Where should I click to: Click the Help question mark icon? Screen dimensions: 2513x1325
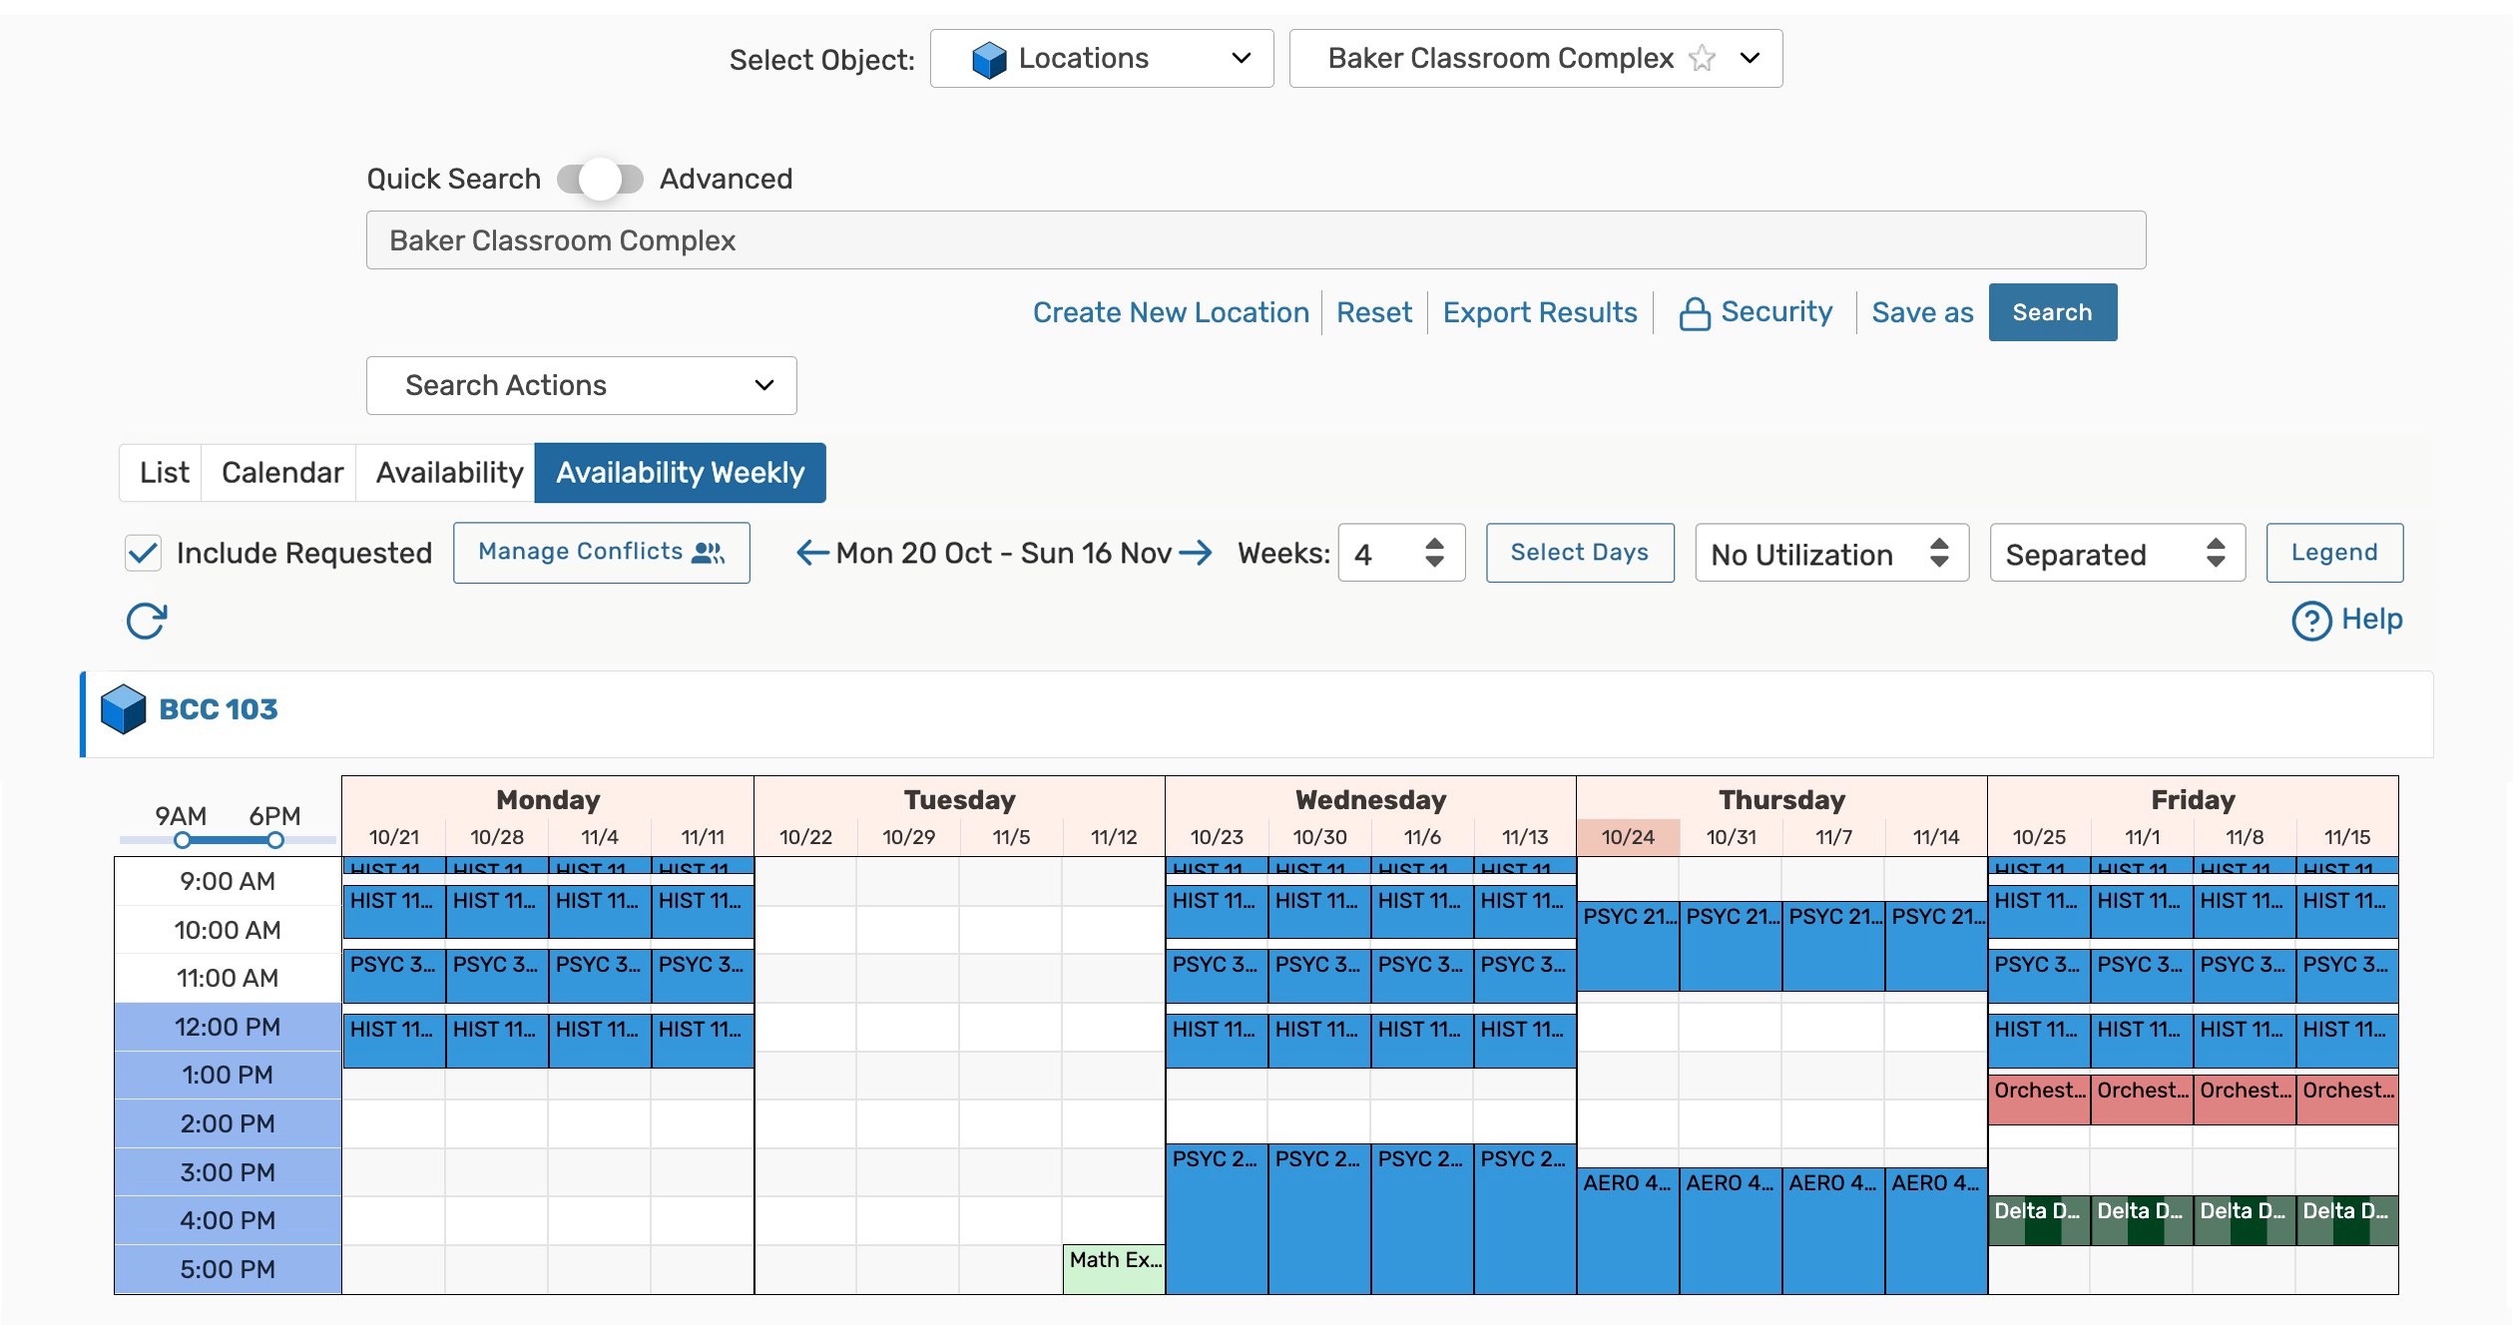(x=2313, y=619)
